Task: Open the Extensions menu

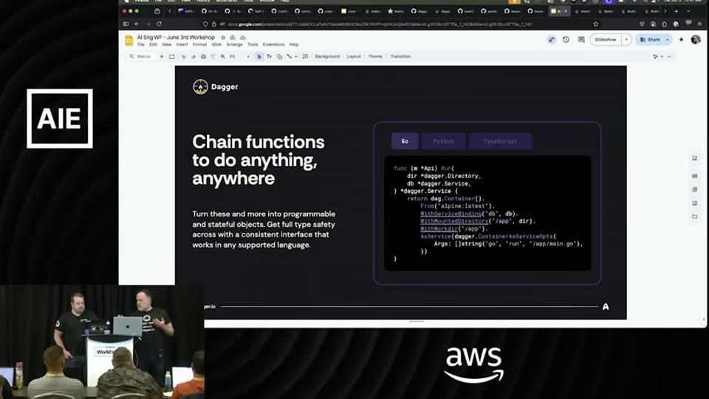Action: click(273, 45)
